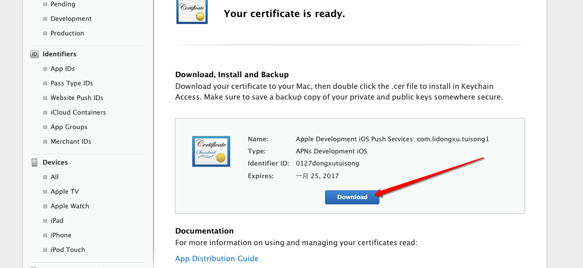Click identifier ID 0127dongxutuisong
This screenshot has height=268, width=583.
pos(327,163)
